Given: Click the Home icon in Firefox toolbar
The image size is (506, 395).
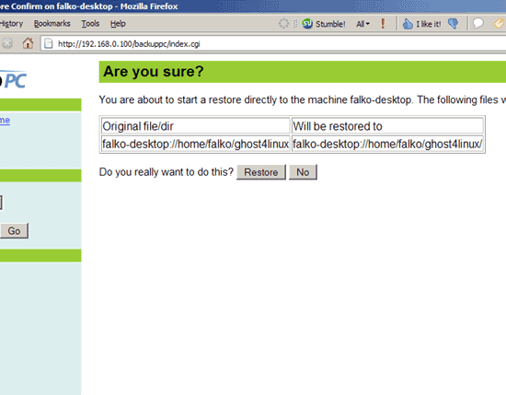Looking at the screenshot, I should click(x=28, y=43).
